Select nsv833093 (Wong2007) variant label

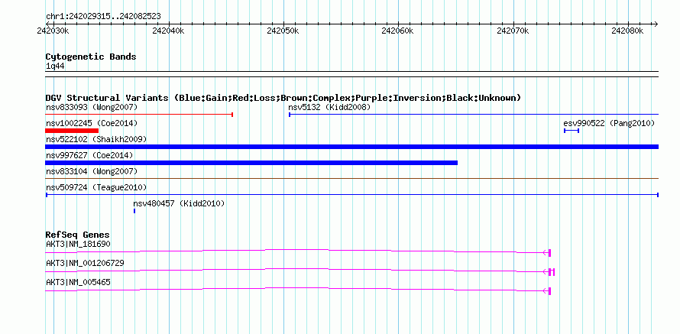click(x=92, y=107)
